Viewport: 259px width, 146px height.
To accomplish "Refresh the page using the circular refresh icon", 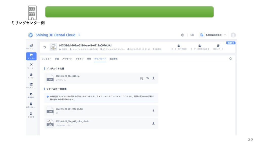I will 230,59.
